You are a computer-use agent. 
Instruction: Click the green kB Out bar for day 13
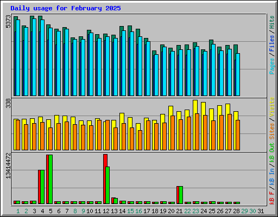(x=116, y=201)
